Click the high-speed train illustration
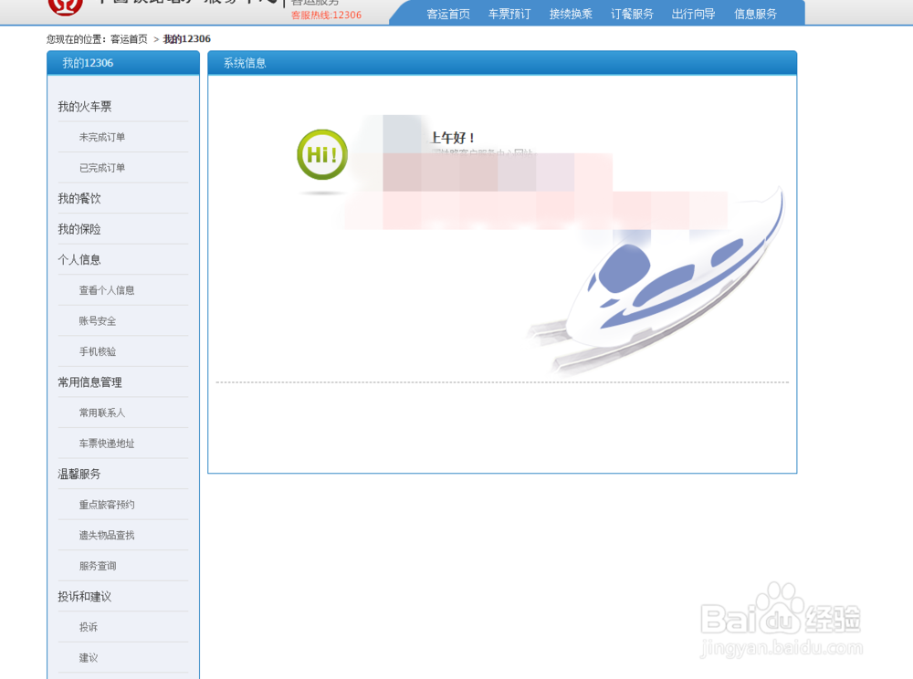 tap(656, 282)
